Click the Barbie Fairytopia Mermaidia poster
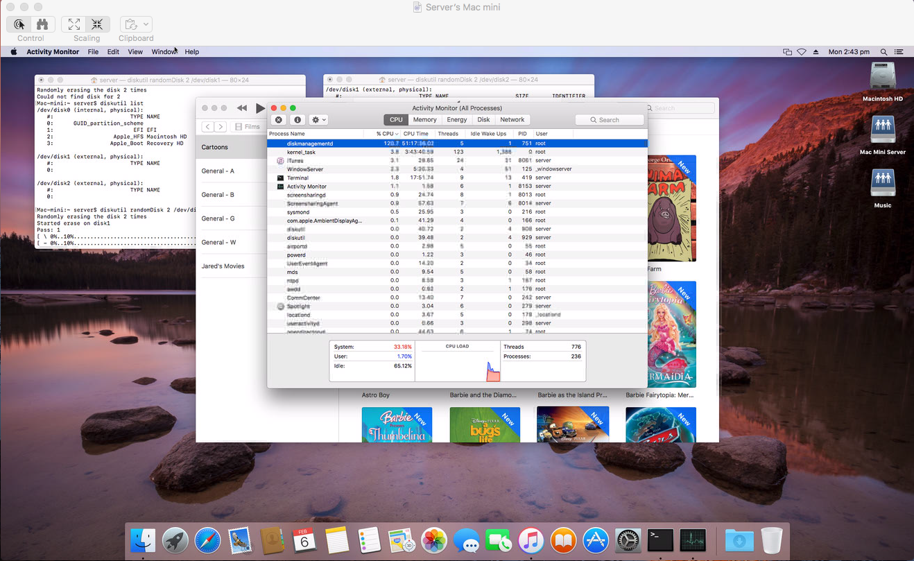The width and height of the screenshot is (914, 561). coord(671,334)
